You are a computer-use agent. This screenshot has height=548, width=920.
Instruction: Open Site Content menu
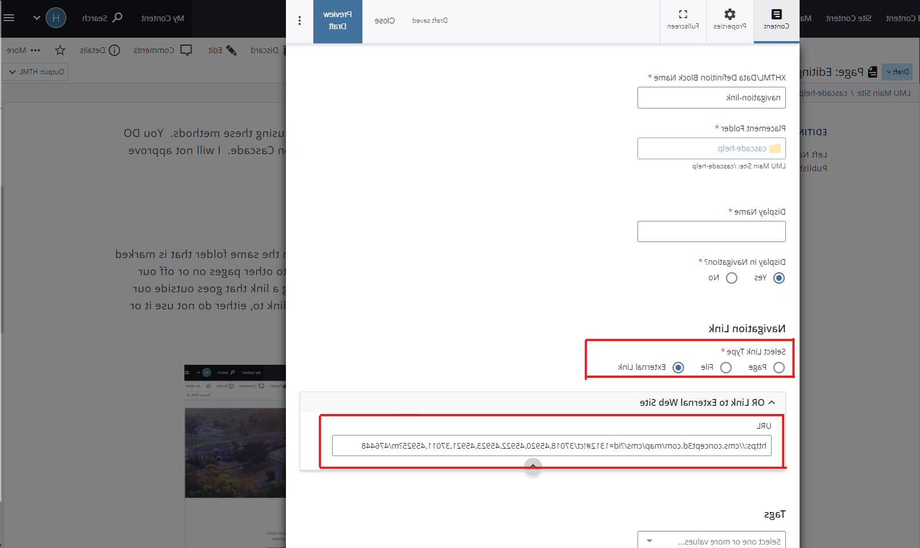[848, 18]
